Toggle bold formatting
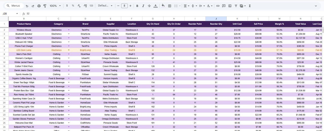 [x=137, y=6]
